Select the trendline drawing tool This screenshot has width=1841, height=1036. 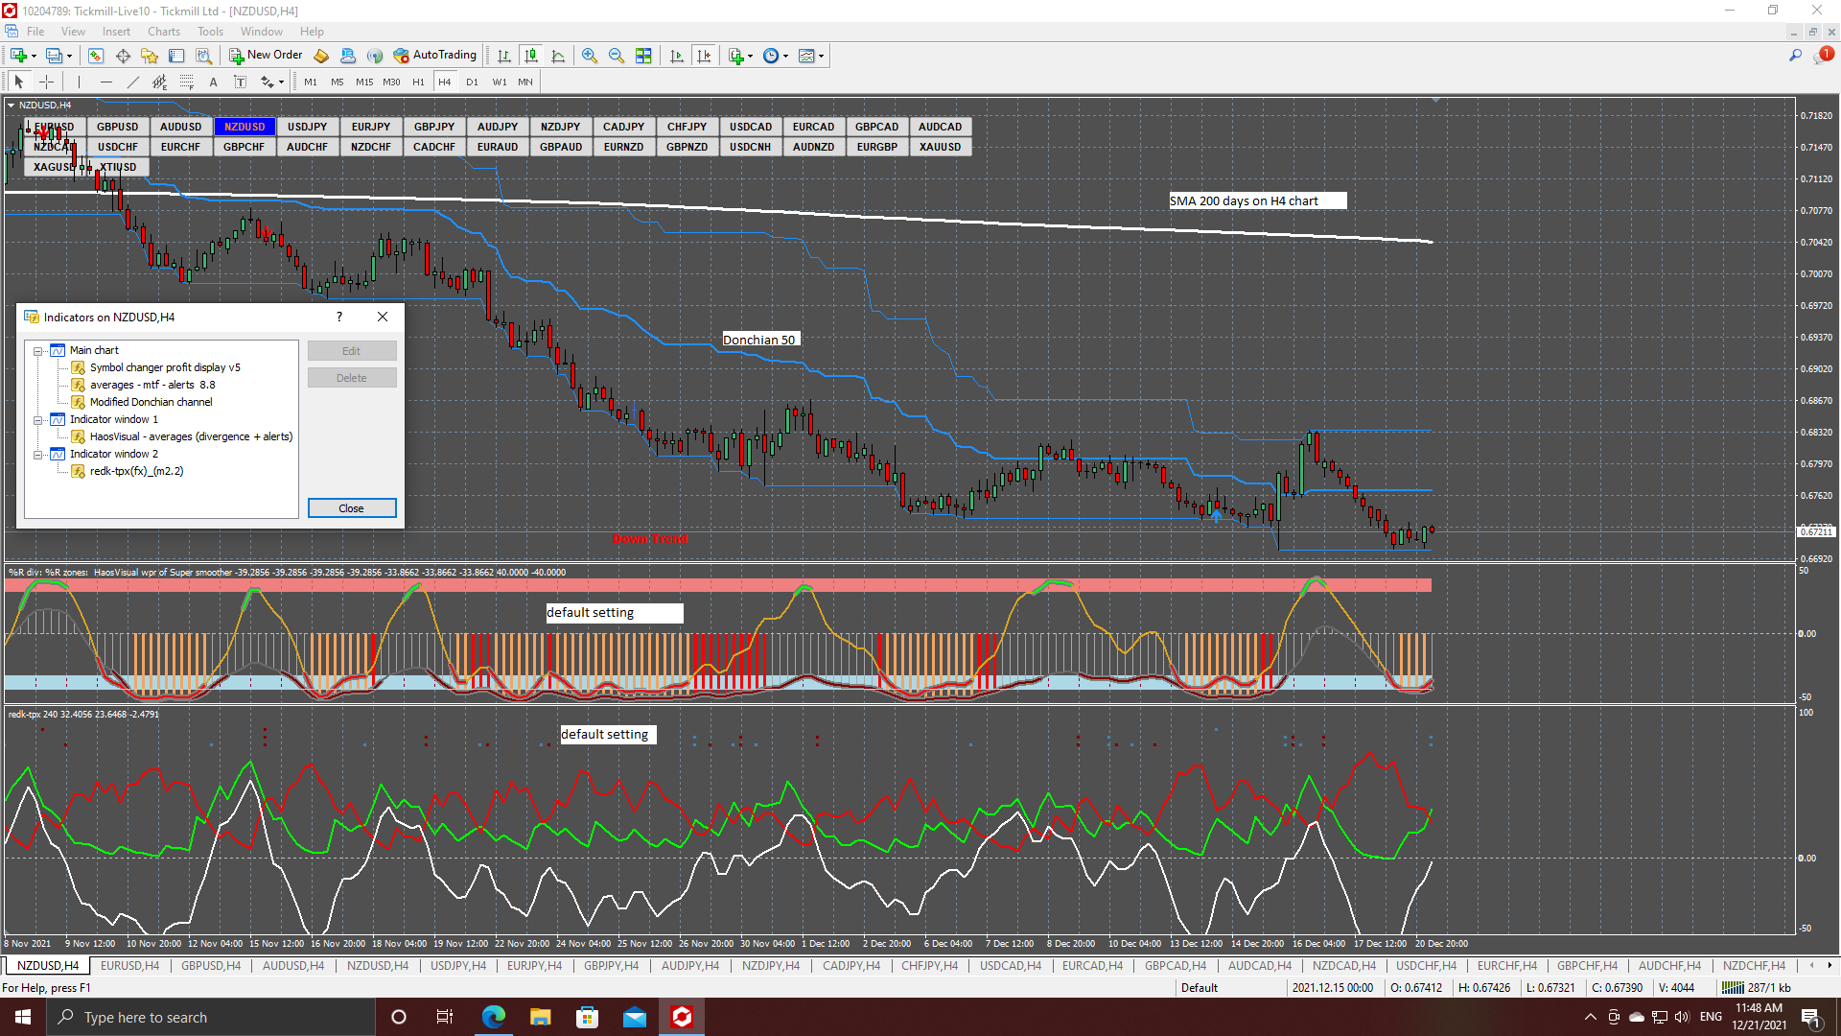tap(133, 82)
